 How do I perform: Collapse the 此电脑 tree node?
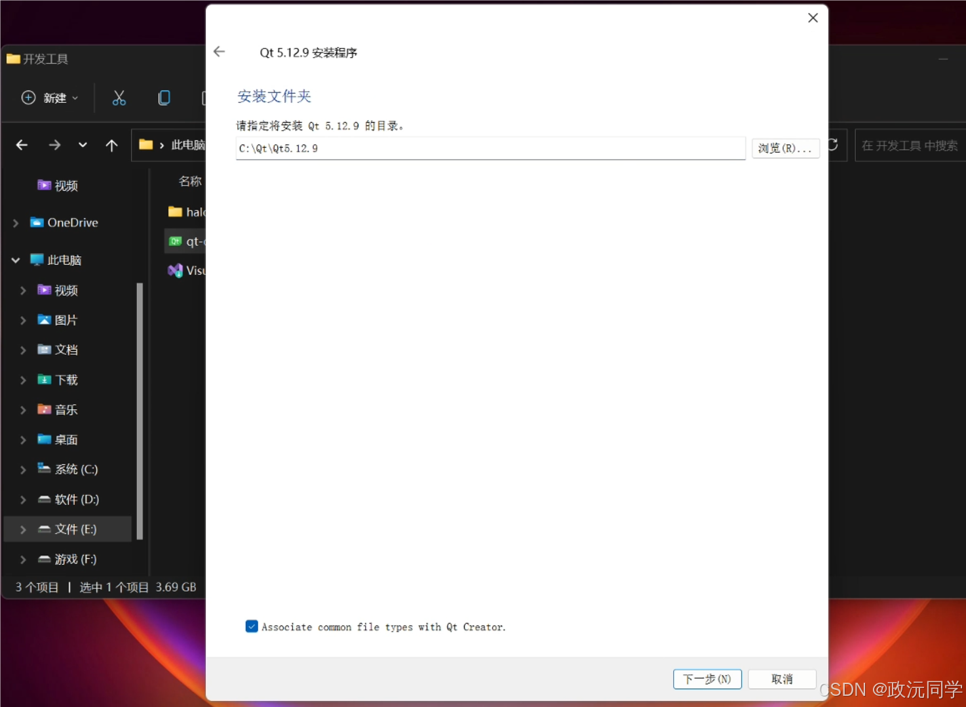pos(16,260)
